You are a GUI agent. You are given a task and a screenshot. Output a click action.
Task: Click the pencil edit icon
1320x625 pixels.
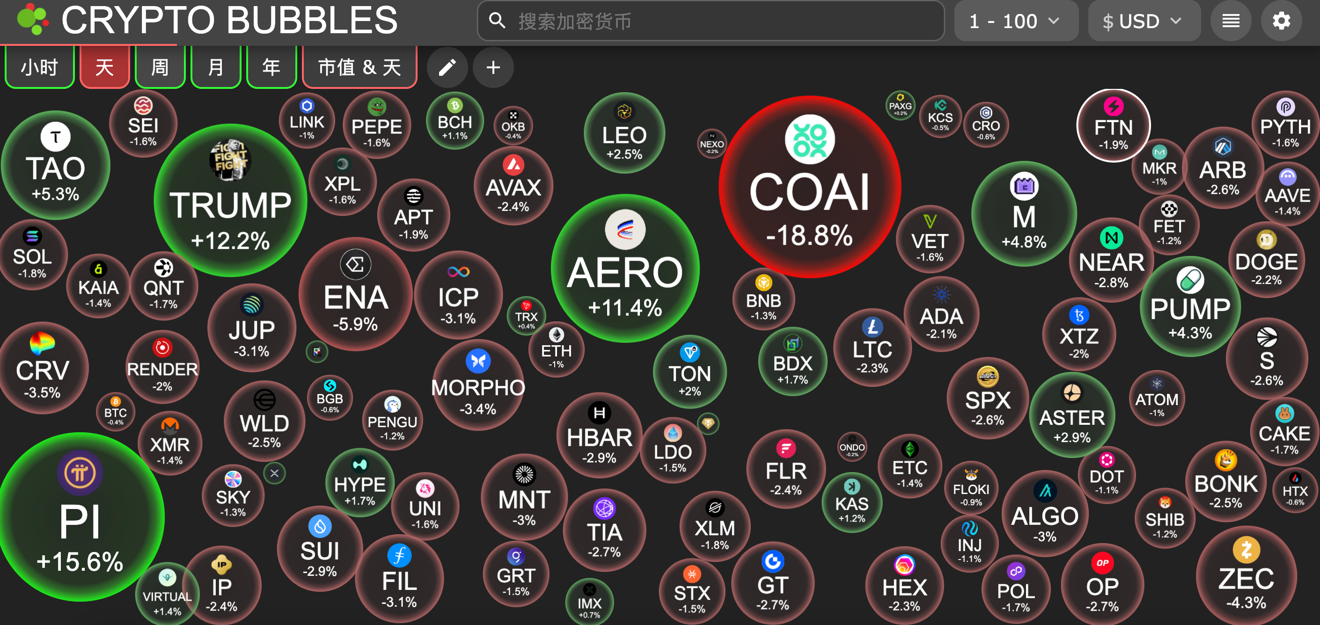click(x=447, y=67)
